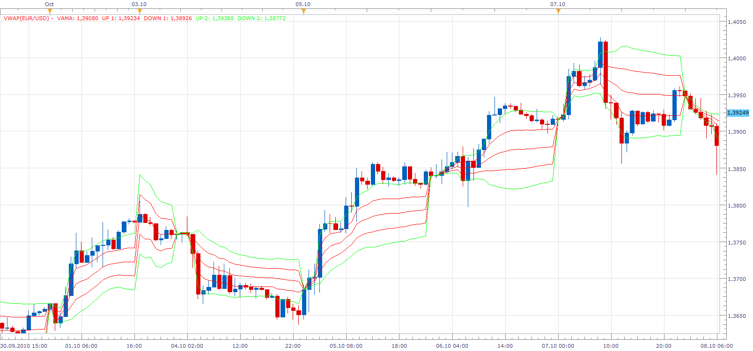Select the 08.10 06:00 time label

tap(717, 346)
